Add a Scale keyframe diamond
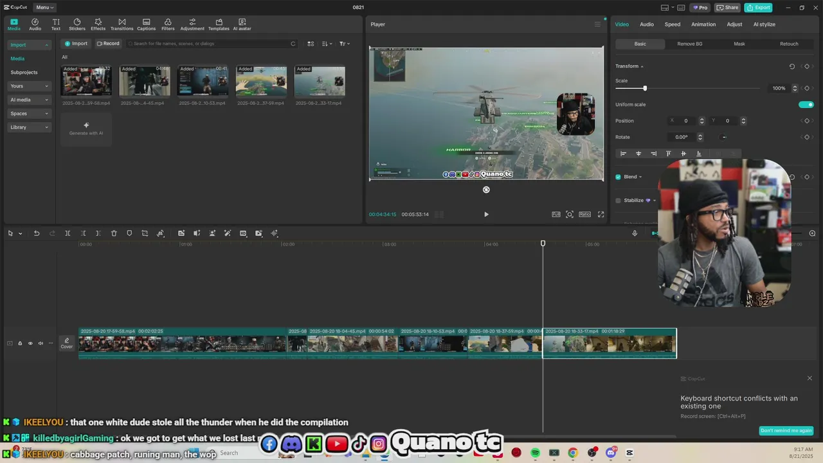Viewport: 823px width, 463px height. click(x=807, y=88)
